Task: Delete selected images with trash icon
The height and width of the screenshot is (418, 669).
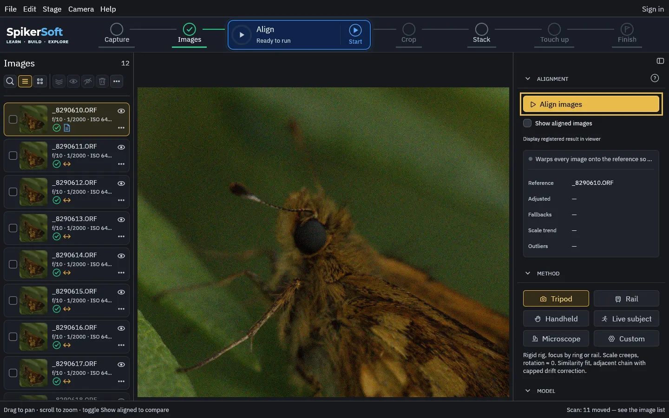Action: 102,81
